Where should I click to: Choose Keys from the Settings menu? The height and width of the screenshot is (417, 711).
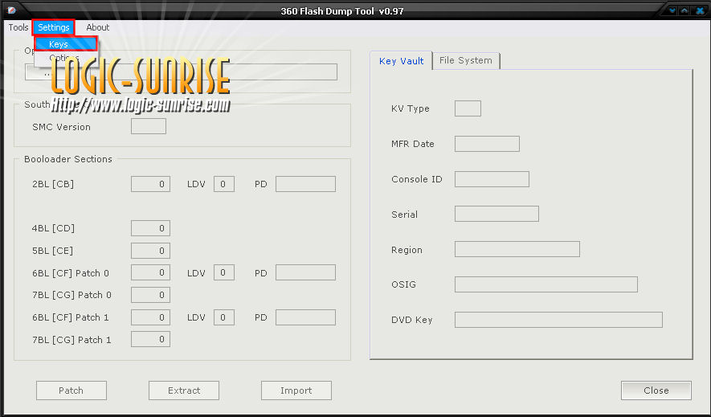coord(66,44)
